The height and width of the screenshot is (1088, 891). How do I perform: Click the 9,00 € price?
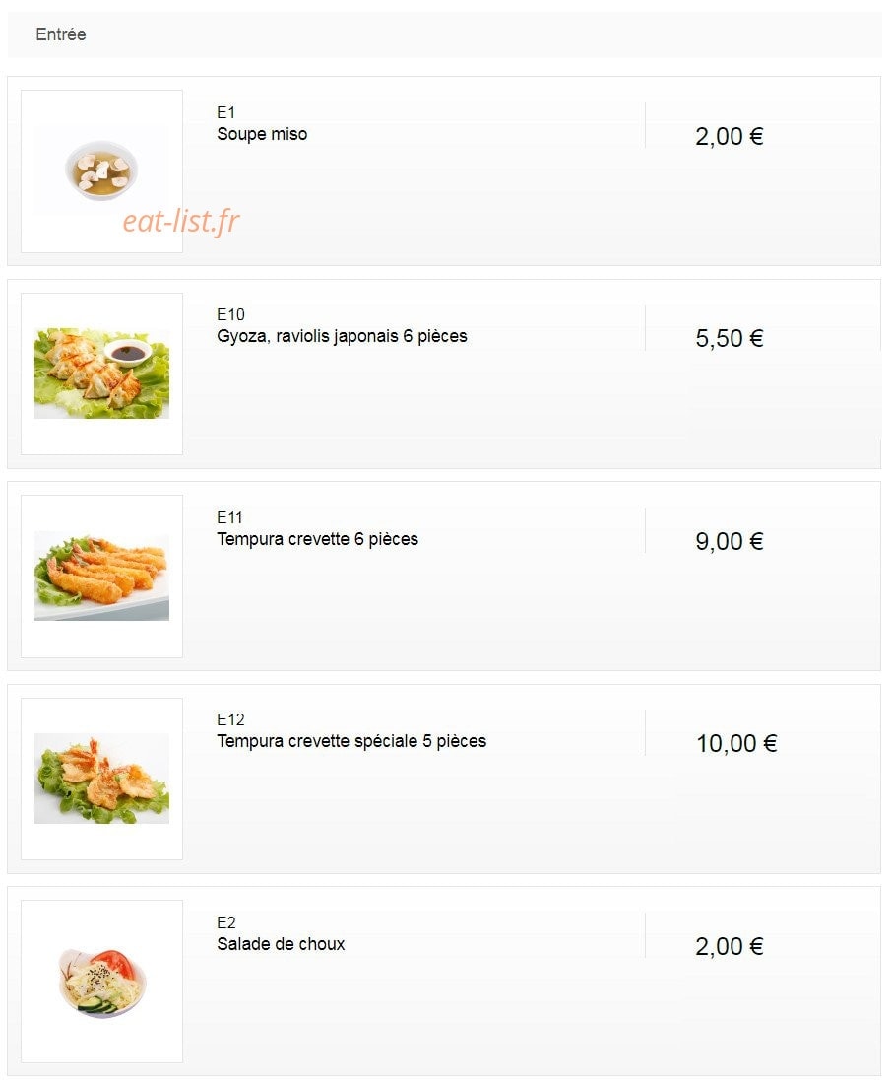pos(729,541)
